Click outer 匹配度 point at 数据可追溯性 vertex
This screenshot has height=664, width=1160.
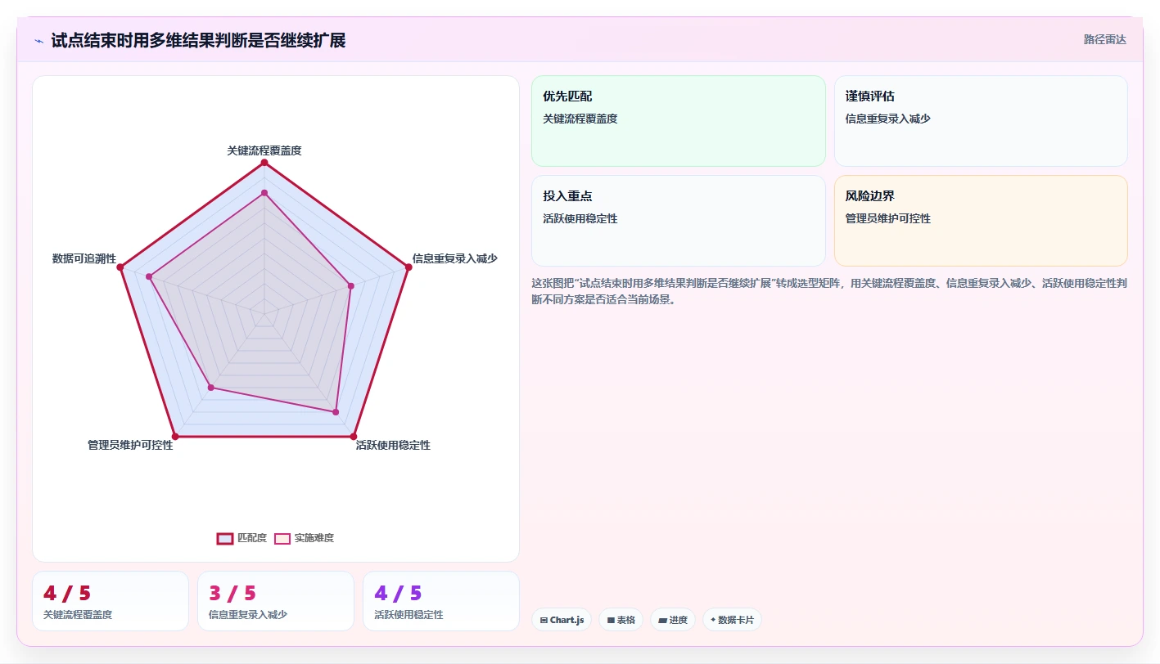120,267
